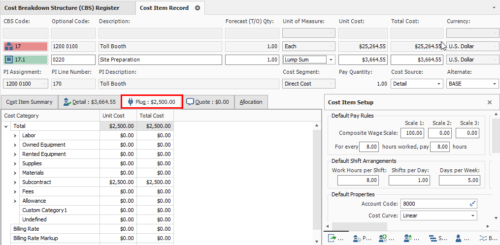The width and height of the screenshot is (500, 245).
Task: Click the single person silhouette icon
Action: pyautogui.click(x=458, y=239)
